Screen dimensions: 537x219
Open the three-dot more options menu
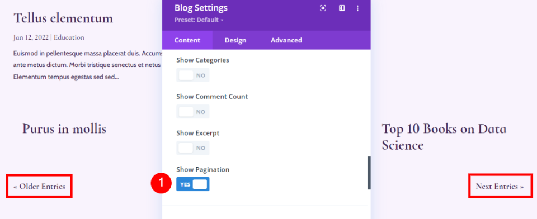pyautogui.click(x=357, y=8)
